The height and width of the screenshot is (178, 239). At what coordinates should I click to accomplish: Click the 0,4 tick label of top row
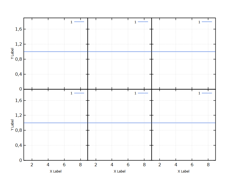click(x=19, y=74)
